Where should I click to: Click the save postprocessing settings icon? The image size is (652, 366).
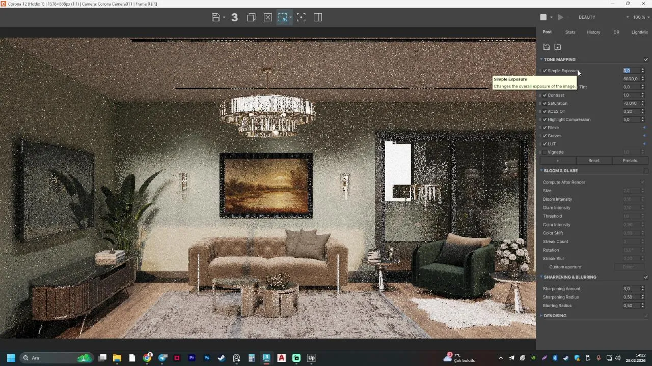[x=546, y=47]
